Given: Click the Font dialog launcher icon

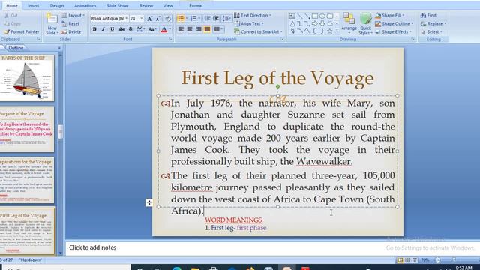Looking at the screenshot, I should (x=171, y=40).
